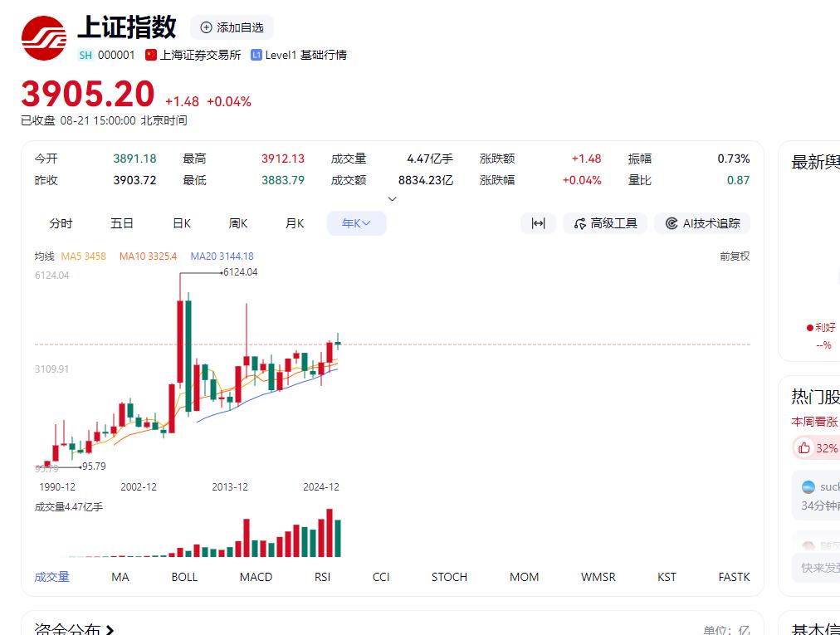
Task: Click 前复权 adjustment setting
Action: [x=735, y=256]
